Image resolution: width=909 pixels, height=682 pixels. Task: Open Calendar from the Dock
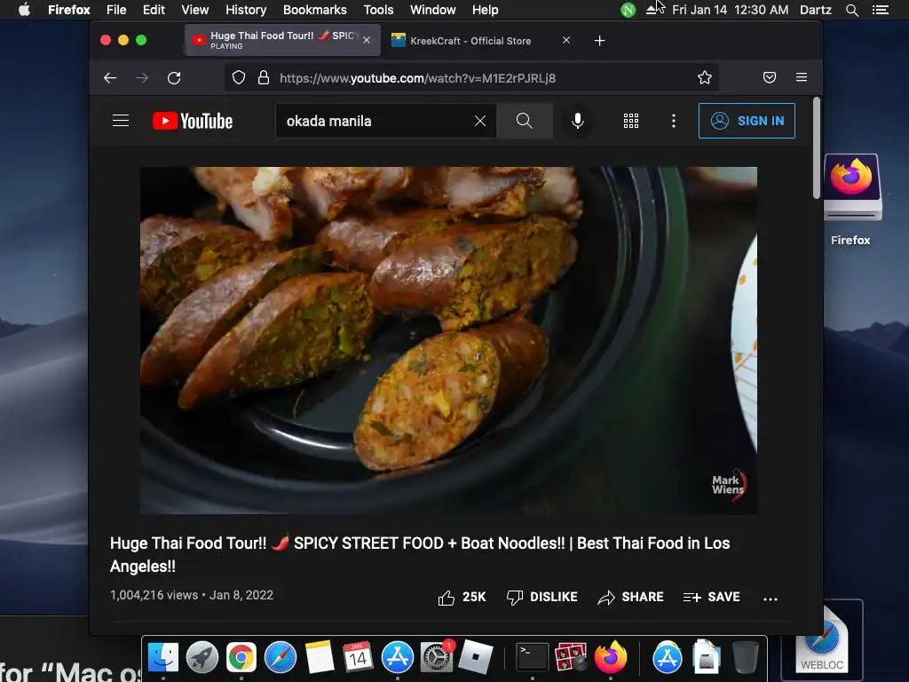point(358,657)
